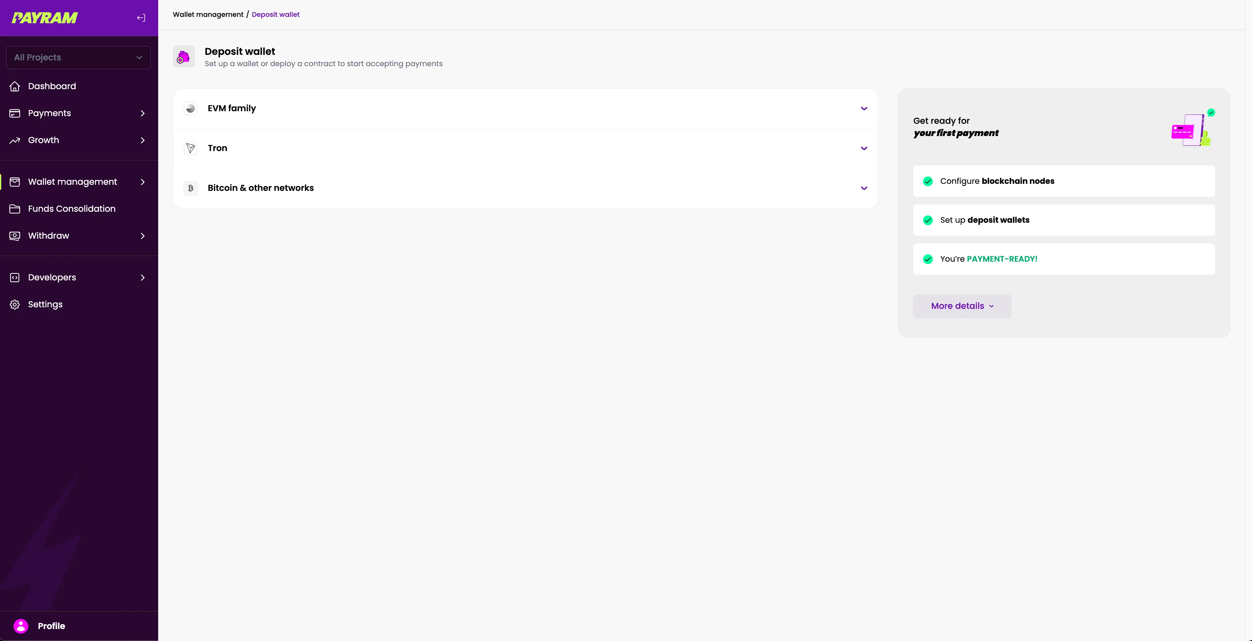Click green check beside Configure blockchain nodes
The width and height of the screenshot is (1252, 641).
coord(928,181)
